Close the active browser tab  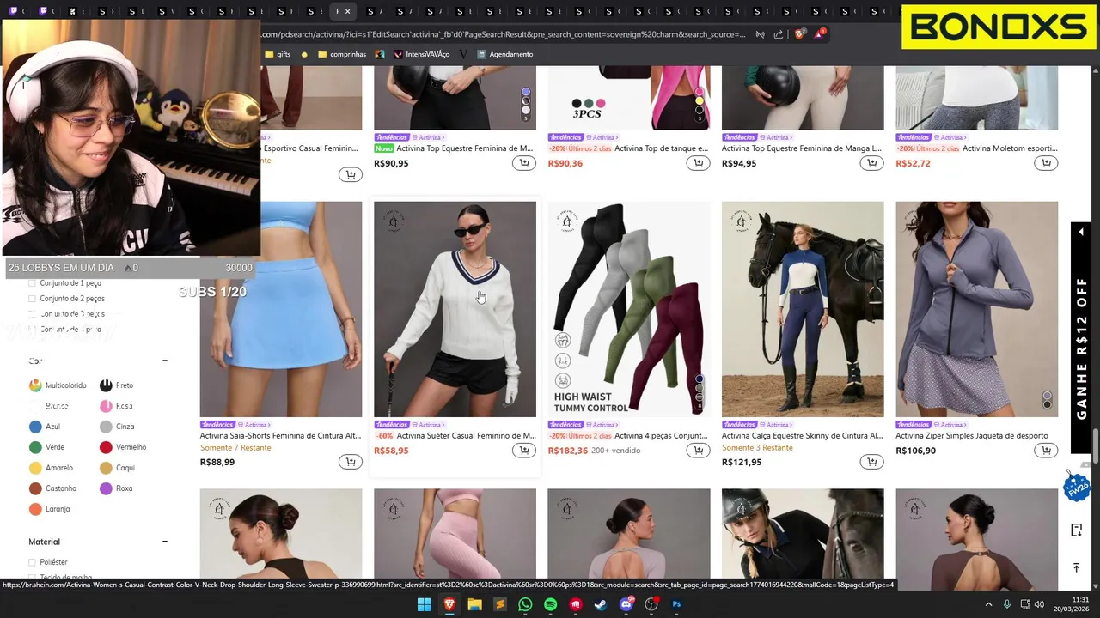click(x=348, y=11)
